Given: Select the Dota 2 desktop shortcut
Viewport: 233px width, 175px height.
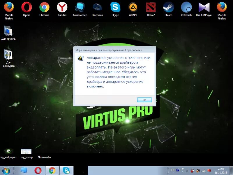Looking at the screenshot, I should [x=151, y=9].
